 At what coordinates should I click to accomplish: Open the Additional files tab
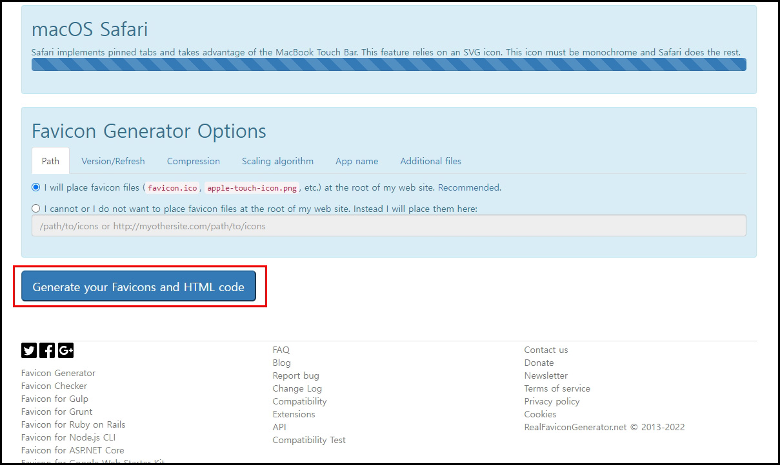pos(430,161)
